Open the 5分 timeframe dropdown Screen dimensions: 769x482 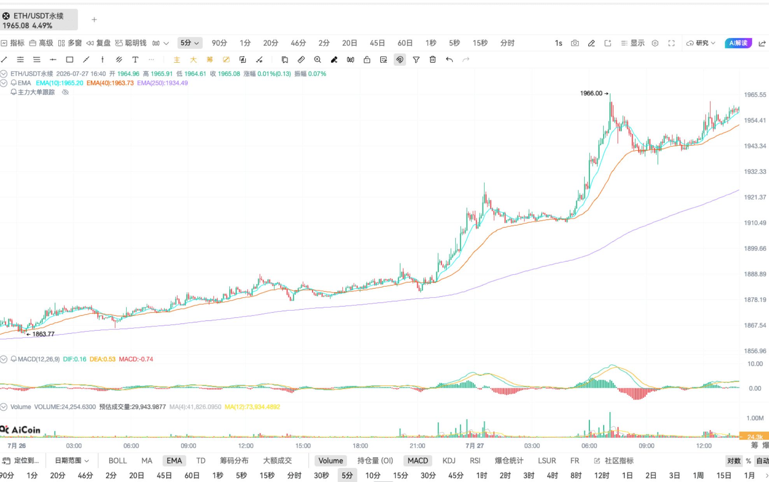point(189,43)
